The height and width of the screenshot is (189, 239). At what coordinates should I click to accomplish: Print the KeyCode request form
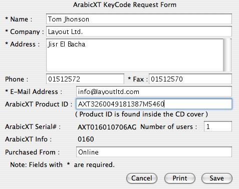pos(180,178)
